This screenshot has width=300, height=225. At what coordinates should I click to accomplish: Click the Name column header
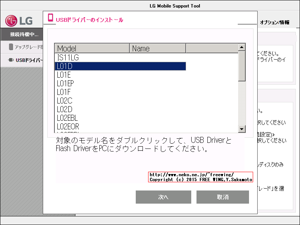click(157, 48)
